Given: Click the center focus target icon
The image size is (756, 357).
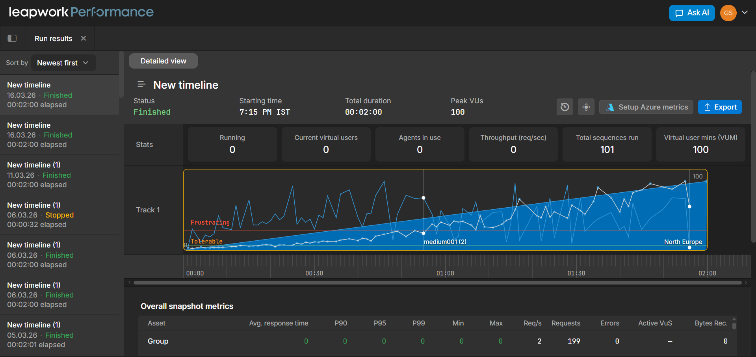Looking at the screenshot, I should (586, 107).
